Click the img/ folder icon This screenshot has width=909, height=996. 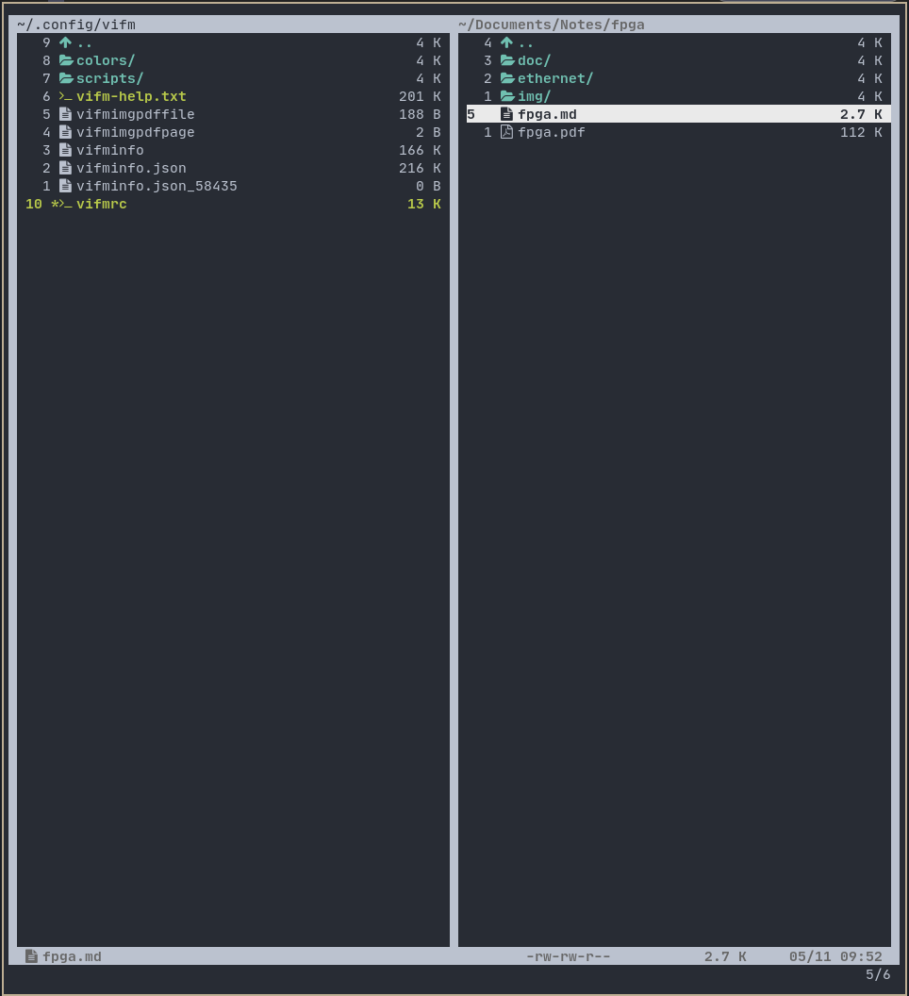pyautogui.click(x=507, y=96)
